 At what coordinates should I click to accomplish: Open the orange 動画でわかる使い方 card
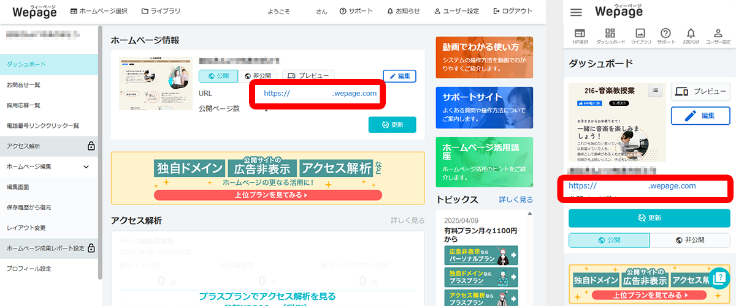point(484,57)
